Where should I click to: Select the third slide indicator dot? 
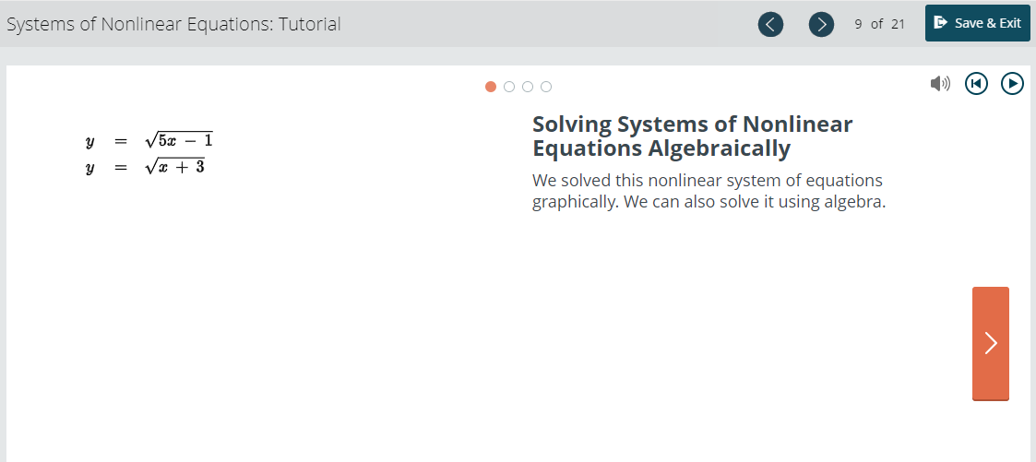pos(528,87)
